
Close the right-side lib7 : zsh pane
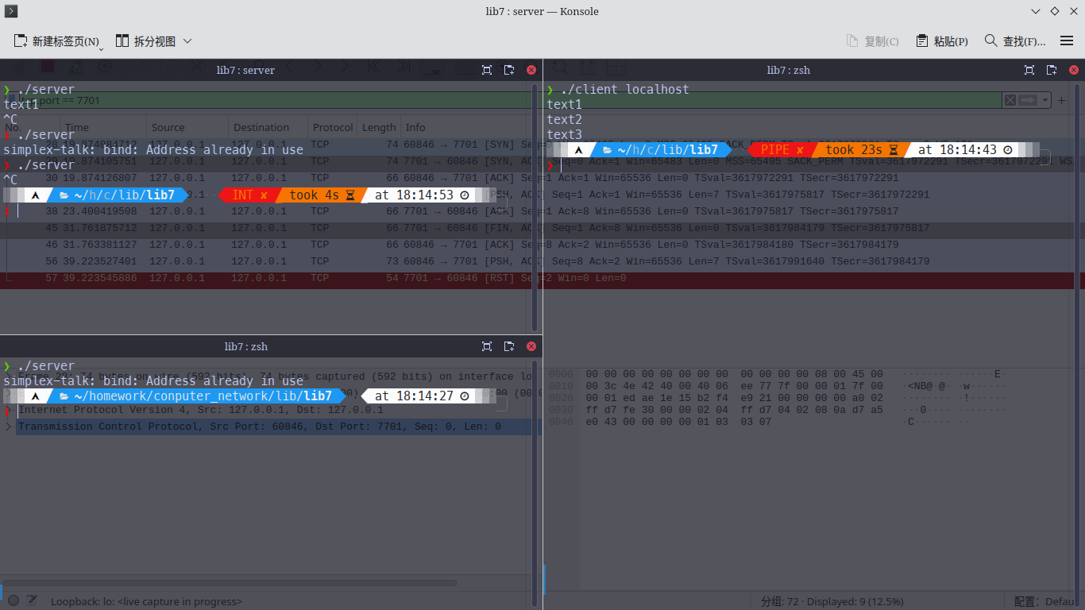[1074, 70]
